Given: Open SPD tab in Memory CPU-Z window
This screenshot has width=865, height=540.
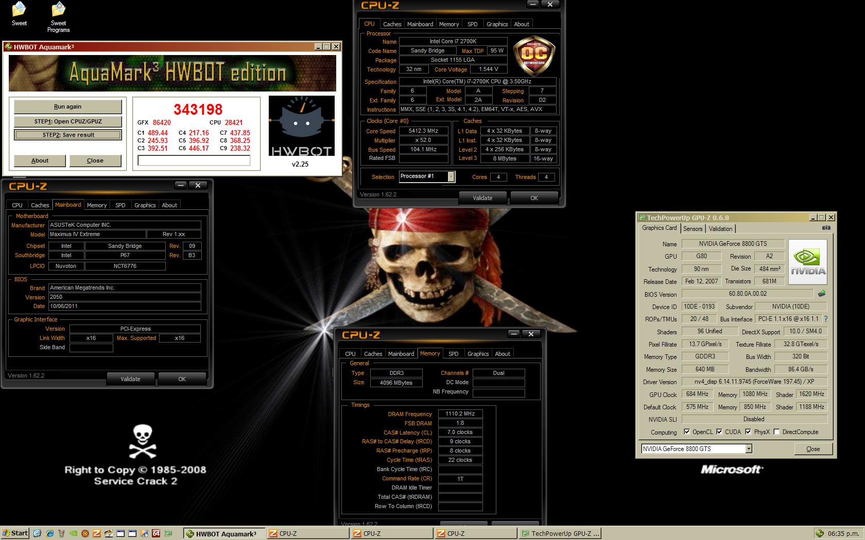Looking at the screenshot, I should pos(453,354).
